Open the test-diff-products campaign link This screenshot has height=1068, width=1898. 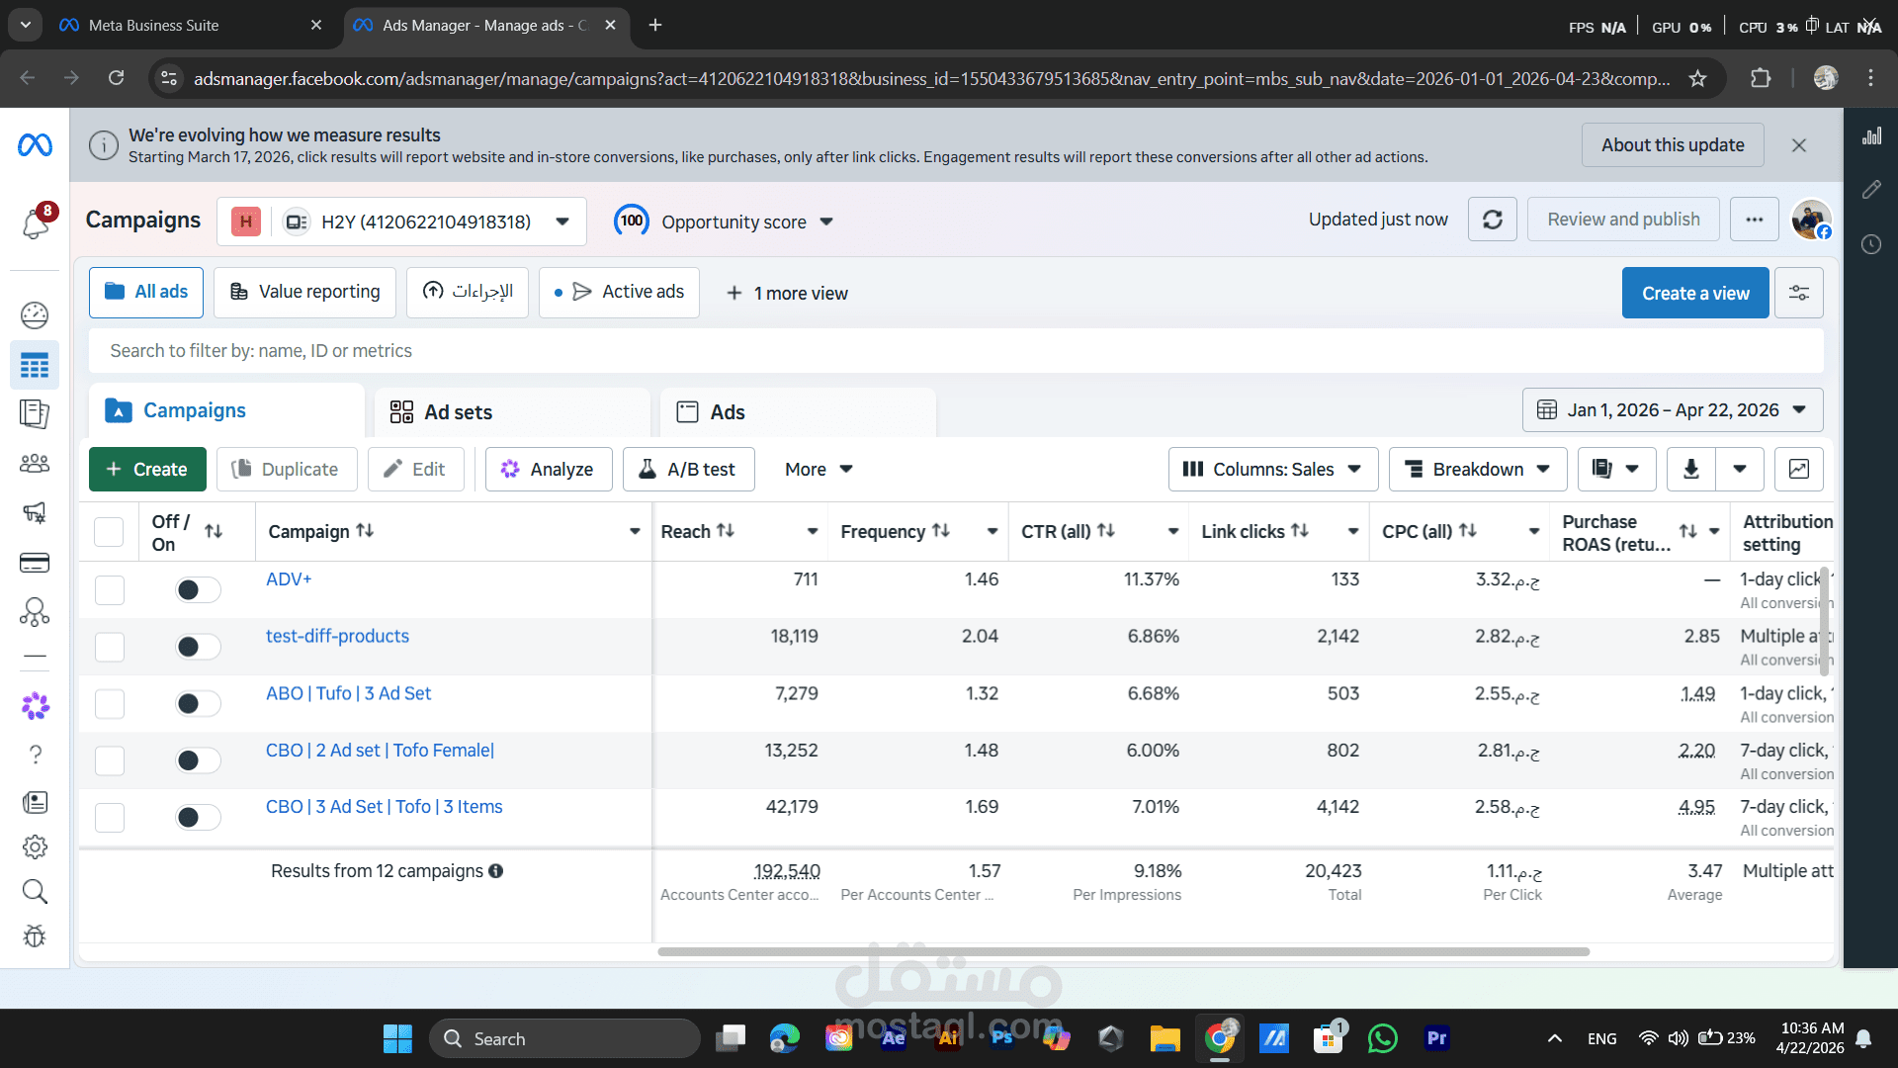(x=337, y=636)
